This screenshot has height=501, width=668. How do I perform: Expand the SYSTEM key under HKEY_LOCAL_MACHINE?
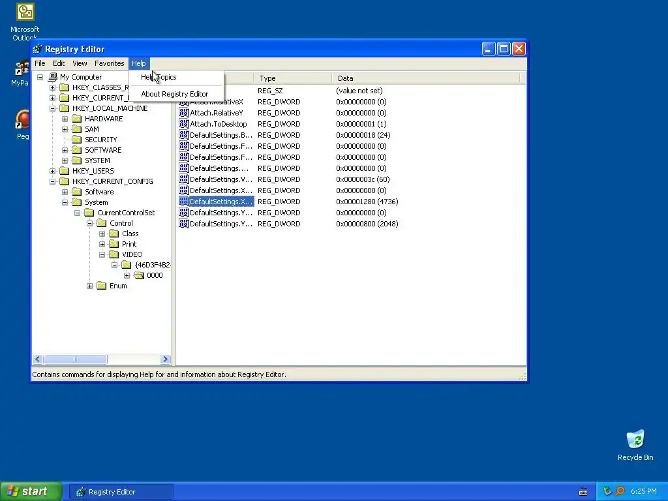(x=65, y=160)
